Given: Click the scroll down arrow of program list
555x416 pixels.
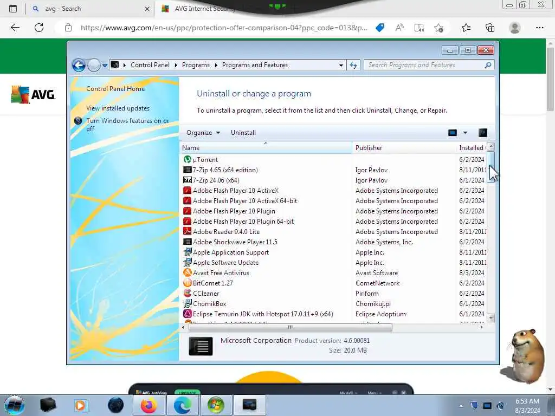Looking at the screenshot, I should [491, 317].
